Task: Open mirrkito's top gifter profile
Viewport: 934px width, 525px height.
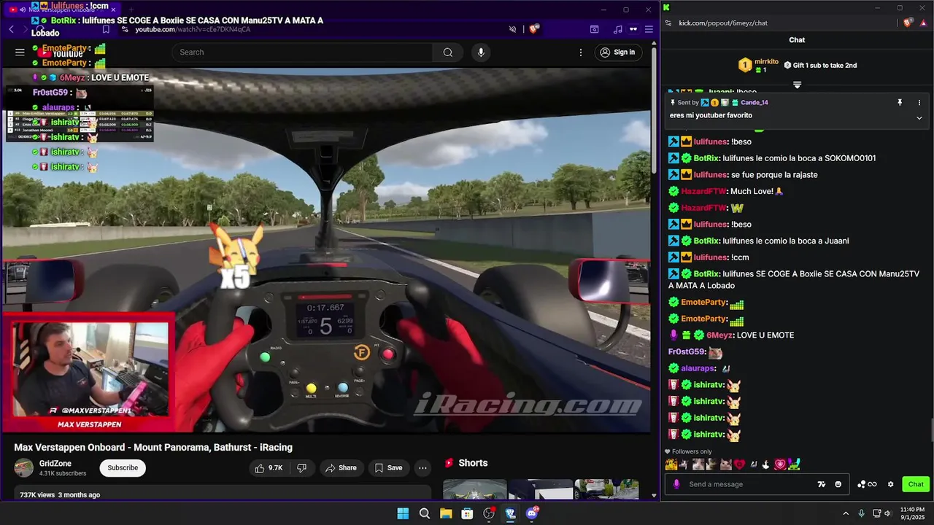Action: click(759, 66)
